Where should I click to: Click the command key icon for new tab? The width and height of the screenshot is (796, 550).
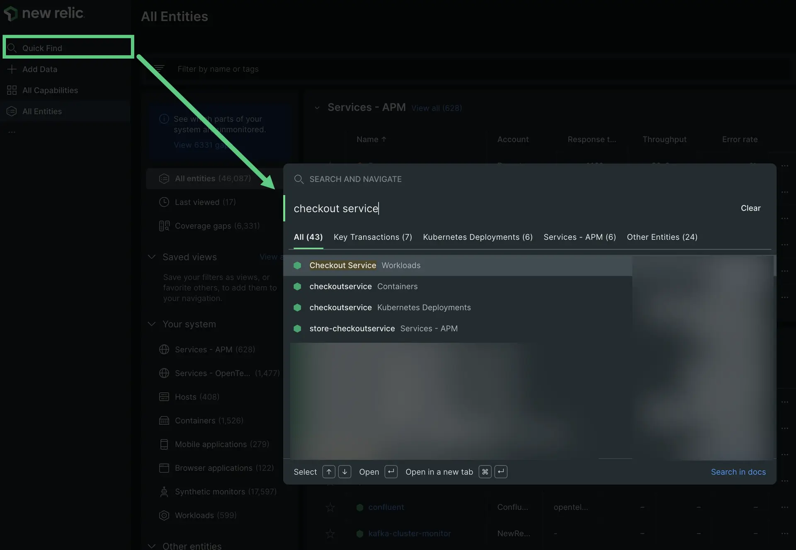coord(485,472)
